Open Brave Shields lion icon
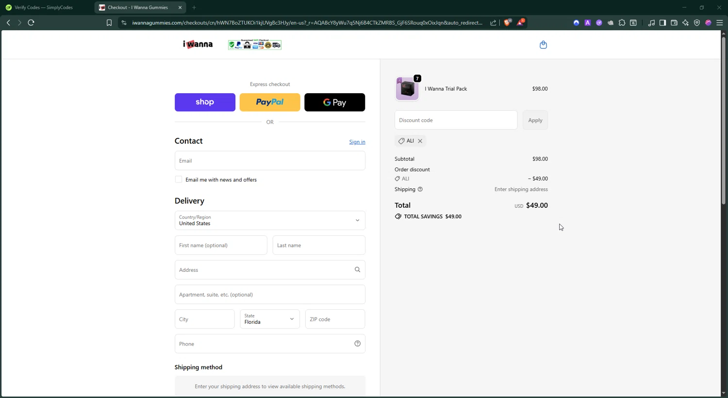This screenshot has height=398, width=728. click(508, 22)
